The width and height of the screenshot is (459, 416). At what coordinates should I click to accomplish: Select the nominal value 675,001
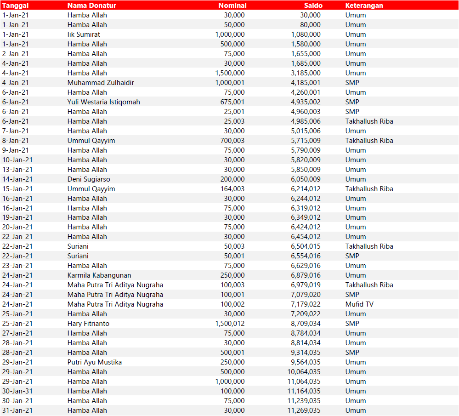click(232, 102)
